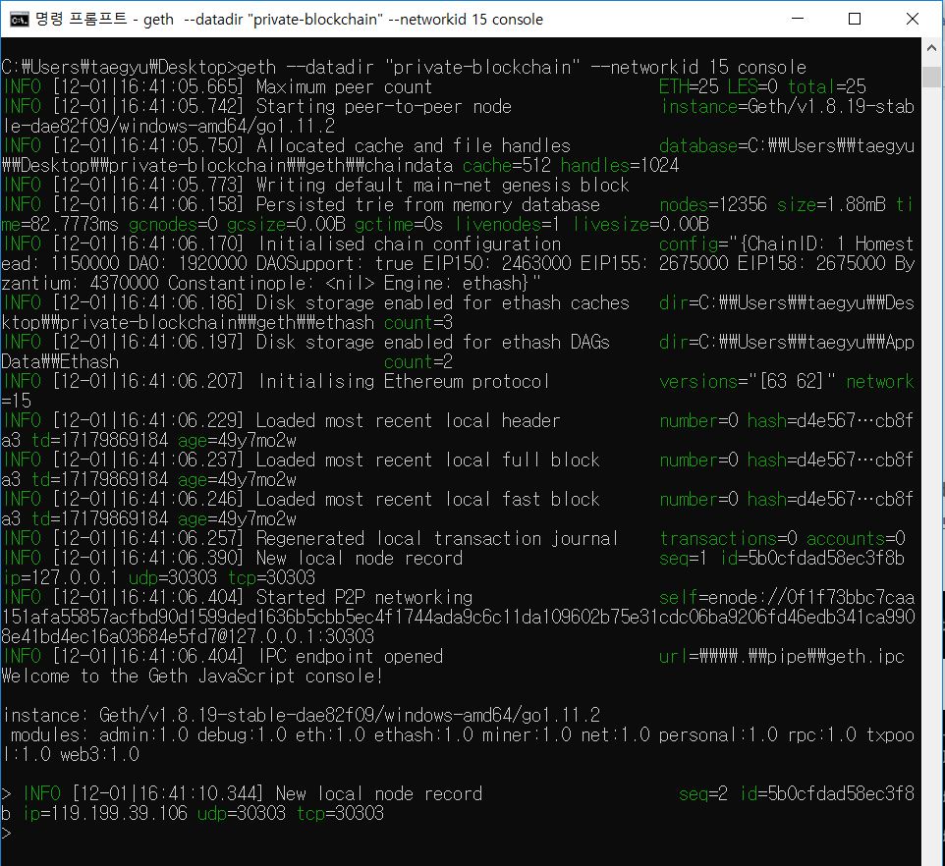Click the 'url=' pipe geth.ipc value
This screenshot has height=866, width=945.
click(782, 657)
